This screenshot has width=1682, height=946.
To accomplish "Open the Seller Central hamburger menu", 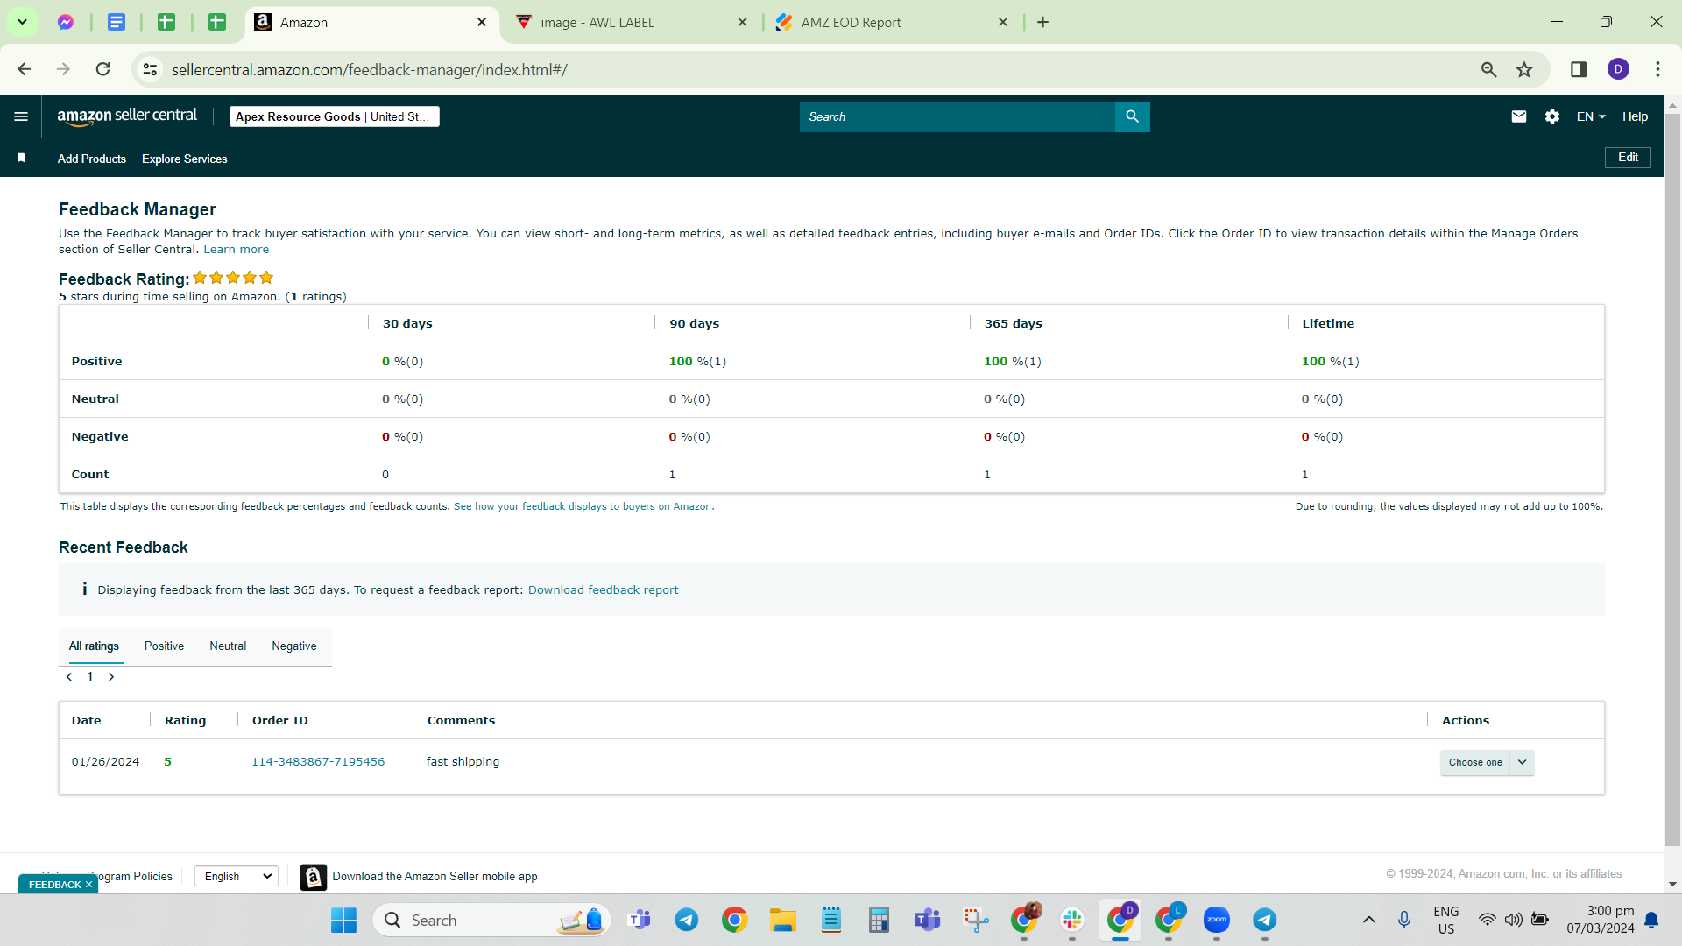I will 21,116.
